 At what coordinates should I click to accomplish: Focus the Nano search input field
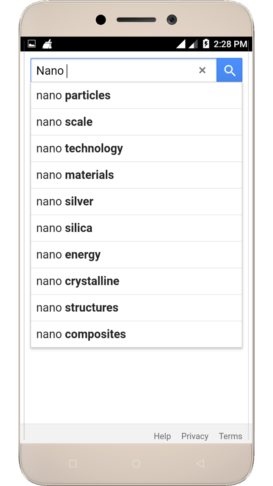(114, 71)
